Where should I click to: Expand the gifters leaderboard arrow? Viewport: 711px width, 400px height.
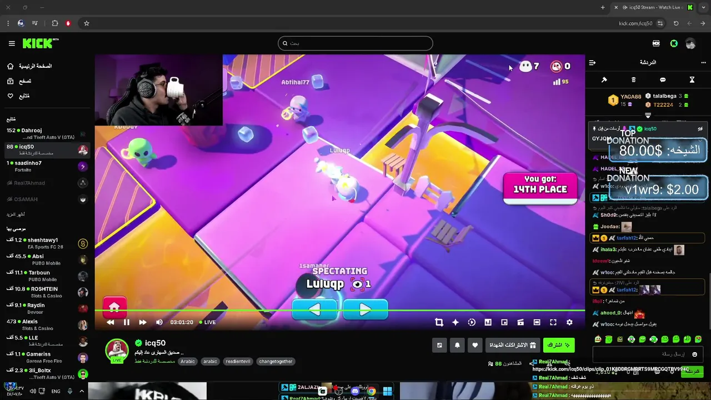(648, 116)
